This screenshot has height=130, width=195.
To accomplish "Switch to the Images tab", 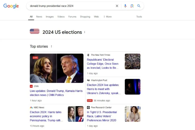I will pyautogui.click(x=50, y=17).
